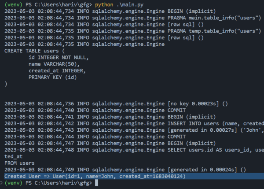
Task: Click bottom '(venv)' prompt label
Action: (x=14, y=183)
